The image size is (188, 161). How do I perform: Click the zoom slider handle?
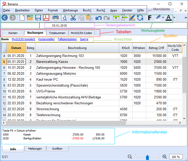coord(147,157)
